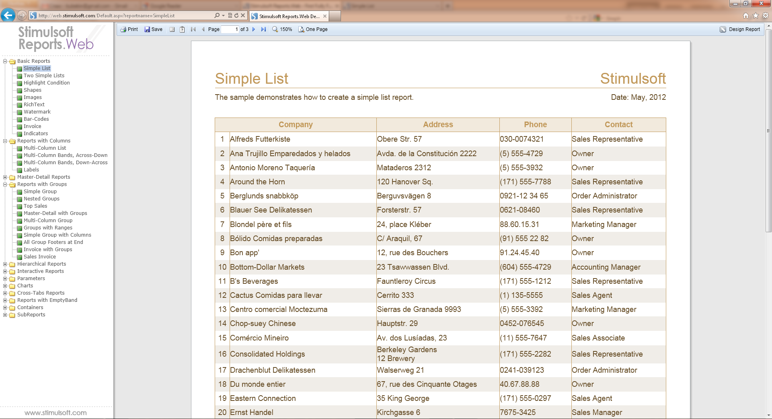Viewport: 772px width, 419px height.
Task: Open the Bar-Codes report
Action: pos(36,119)
